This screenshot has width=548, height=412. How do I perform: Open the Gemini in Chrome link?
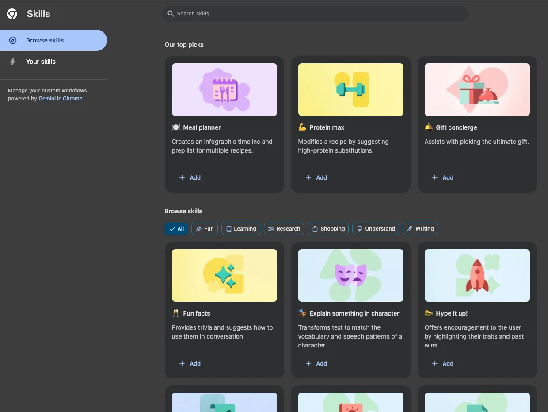point(61,99)
